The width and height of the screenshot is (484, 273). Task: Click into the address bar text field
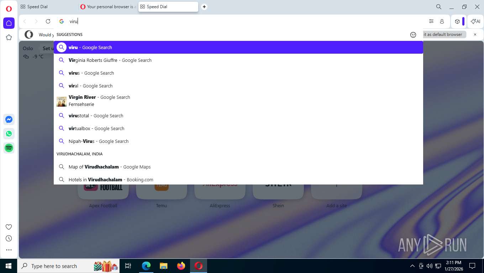tap(246, 21)
